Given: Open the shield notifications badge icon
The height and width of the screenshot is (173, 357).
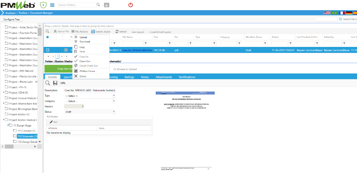Looking at the screenshot, I should 43,5.
